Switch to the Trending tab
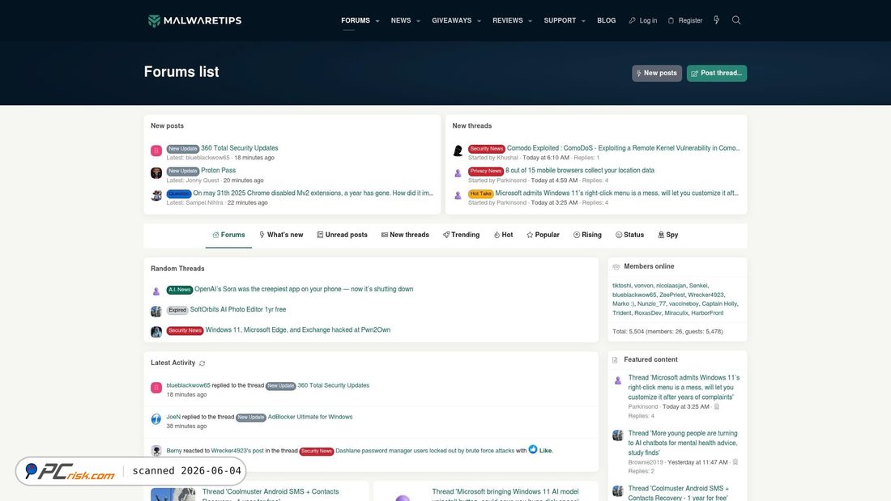 [462, 236]
